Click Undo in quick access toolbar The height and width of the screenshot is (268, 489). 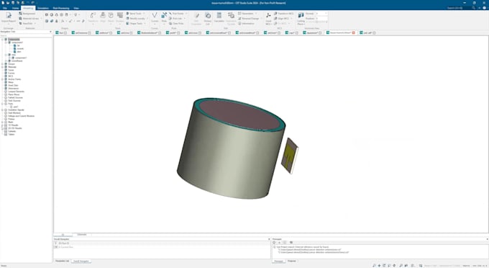[x=28, y=2]
